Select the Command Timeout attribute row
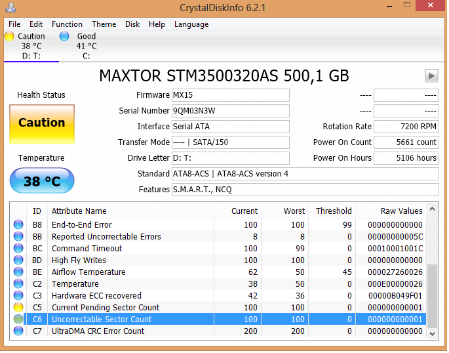Image resolution: width=449 pixels, height=353 pixels. click(218, 248)
